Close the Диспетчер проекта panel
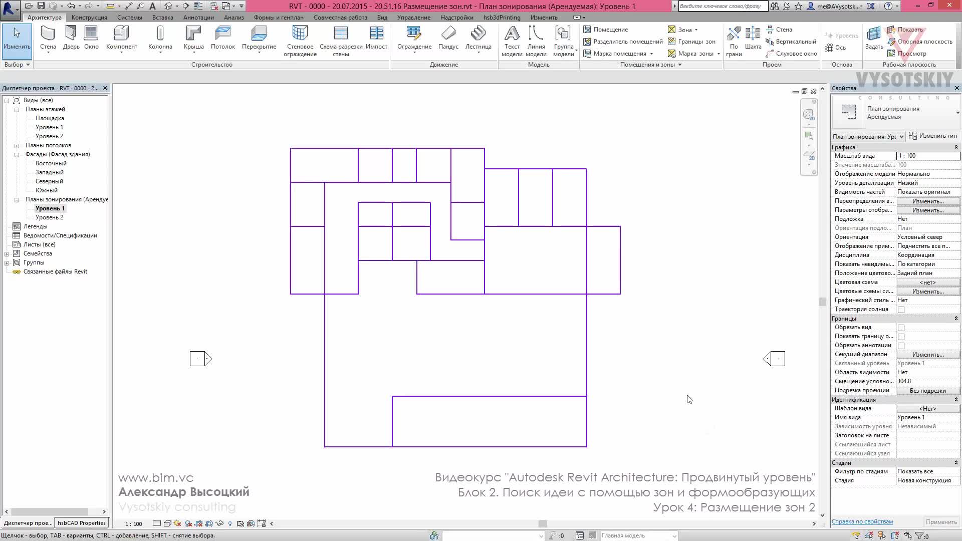 (105, 88)
